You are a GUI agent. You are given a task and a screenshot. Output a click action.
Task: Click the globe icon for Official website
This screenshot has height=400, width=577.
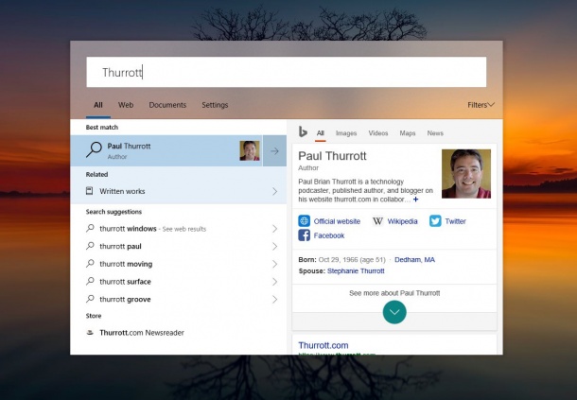(304, 220)
